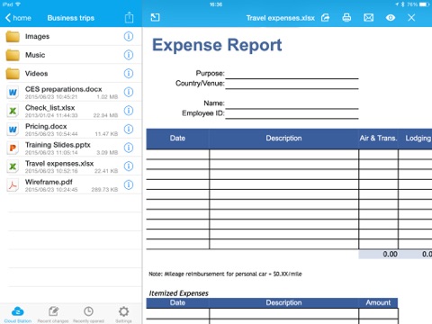Open the Settings tab

click(123, 314)
